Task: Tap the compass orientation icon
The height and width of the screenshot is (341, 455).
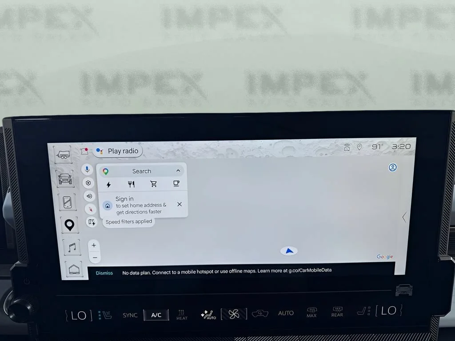Action: tap(91, 209)
